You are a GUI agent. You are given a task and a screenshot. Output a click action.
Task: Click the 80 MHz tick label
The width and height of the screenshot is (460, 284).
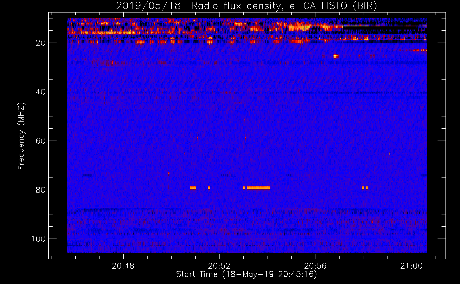(x=41, y=190)
